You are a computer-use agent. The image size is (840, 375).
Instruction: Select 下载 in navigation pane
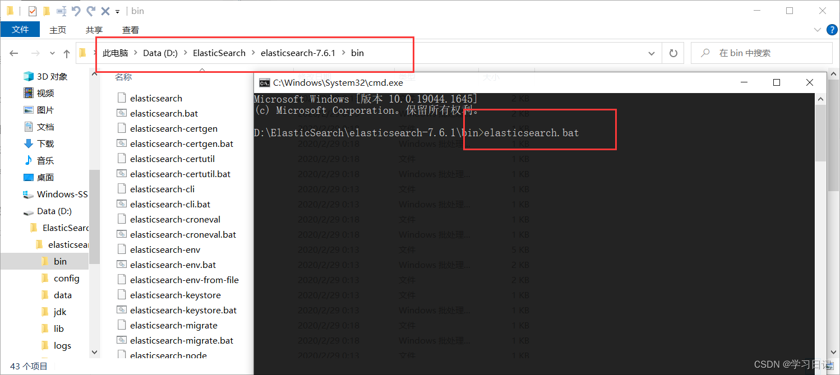39,143
